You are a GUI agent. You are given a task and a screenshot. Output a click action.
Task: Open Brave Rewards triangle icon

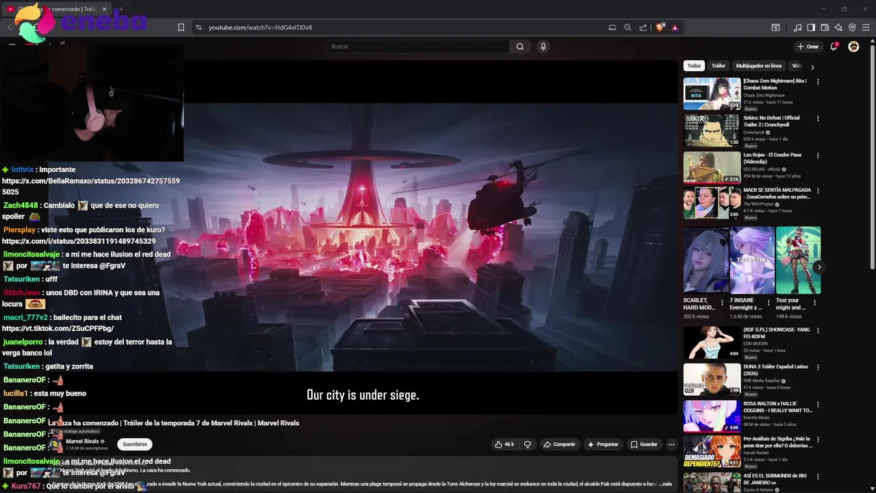coord(675,27)
